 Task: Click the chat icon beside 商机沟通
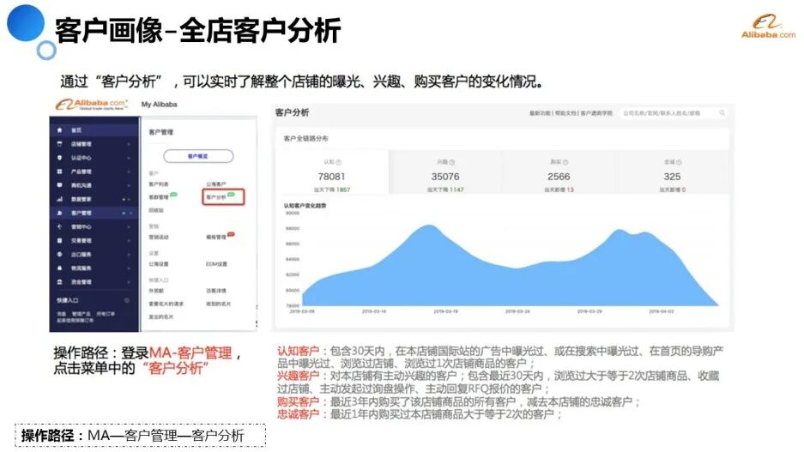(60, 185)
